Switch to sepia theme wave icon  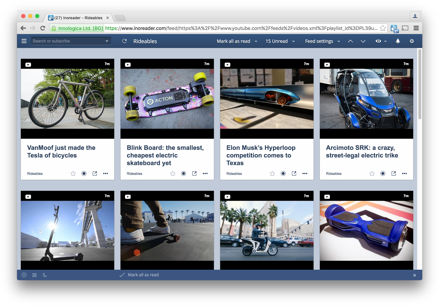[34, 275]
